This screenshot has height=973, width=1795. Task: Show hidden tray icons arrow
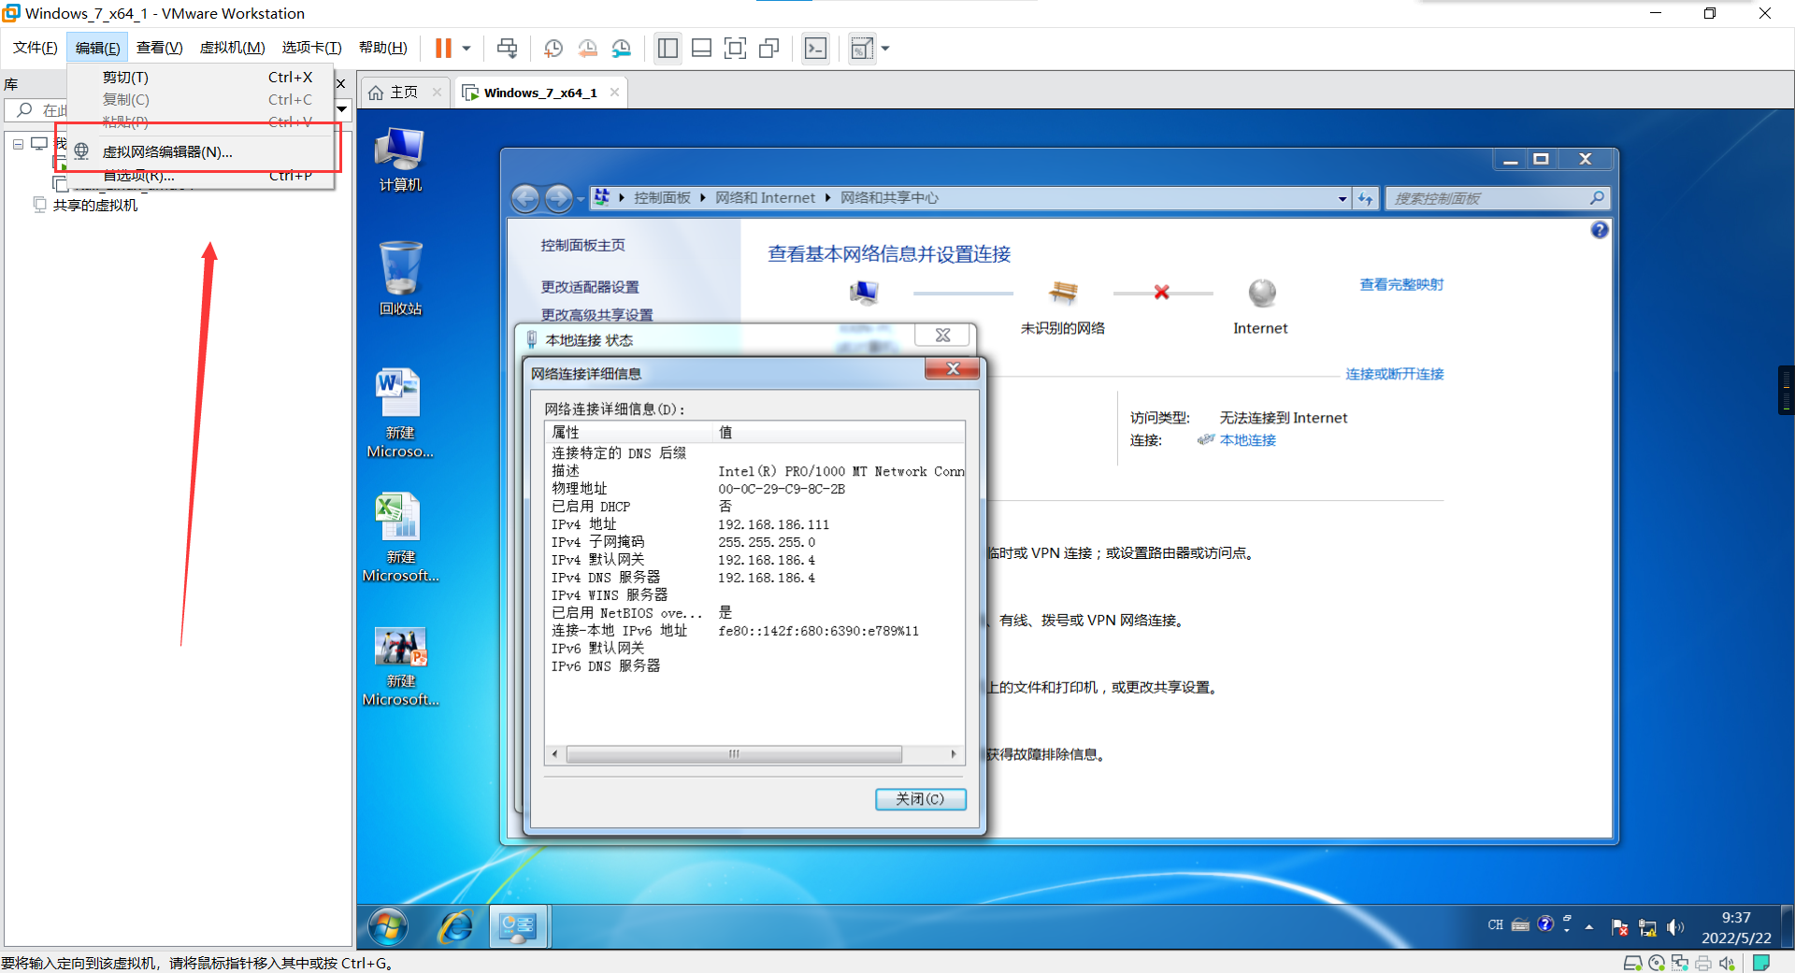click(x=1588, y=927)
